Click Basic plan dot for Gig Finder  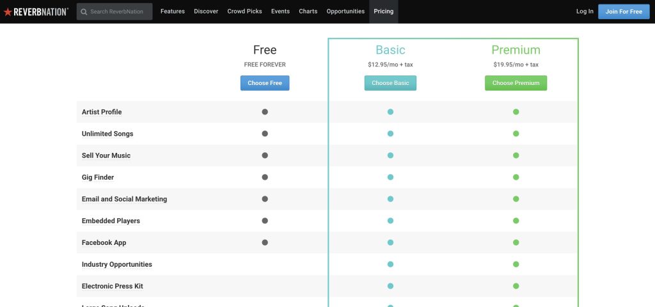391,177
